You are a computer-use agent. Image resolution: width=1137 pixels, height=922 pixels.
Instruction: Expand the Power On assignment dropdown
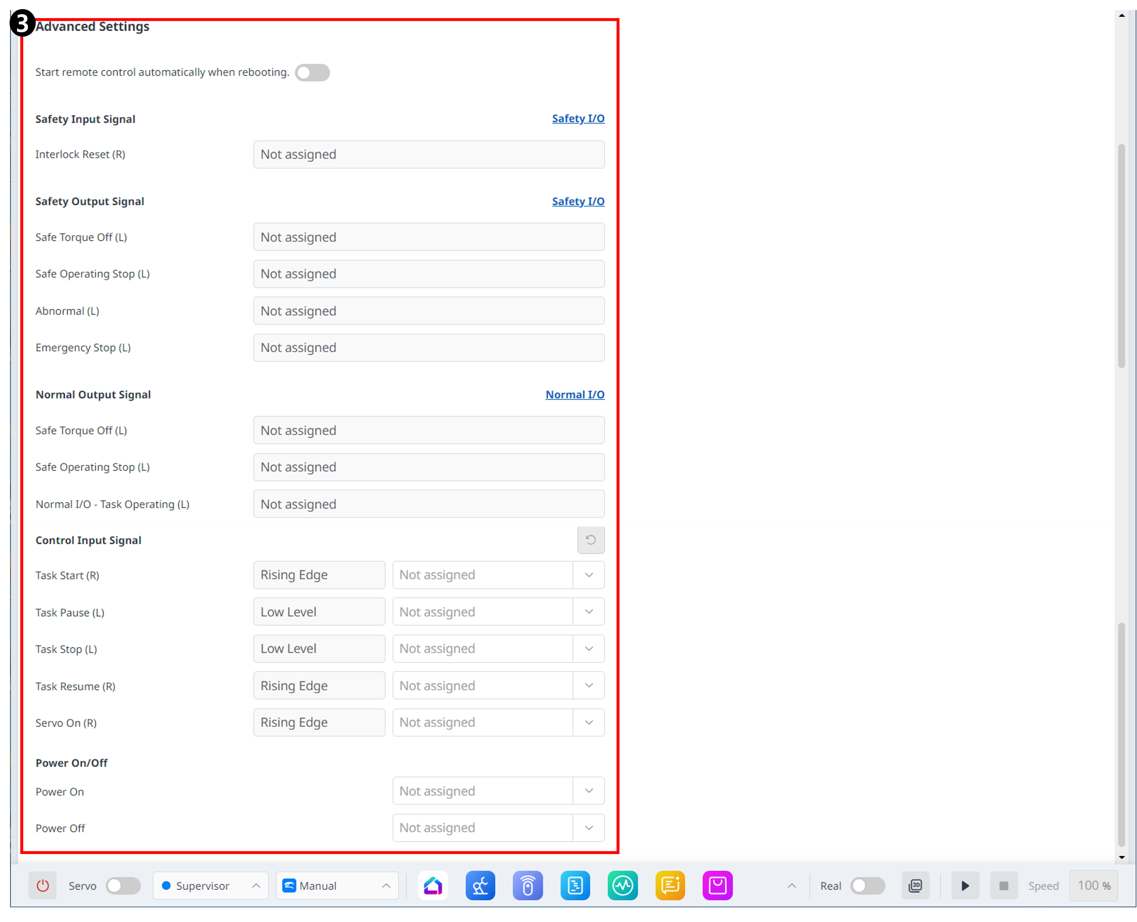click(x=589, y=791)
